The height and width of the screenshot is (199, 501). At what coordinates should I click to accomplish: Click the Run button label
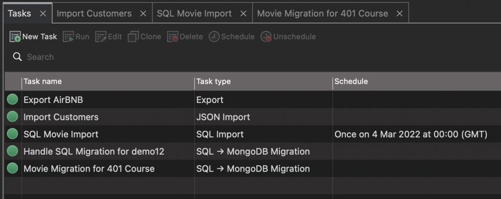coord(82,37)
